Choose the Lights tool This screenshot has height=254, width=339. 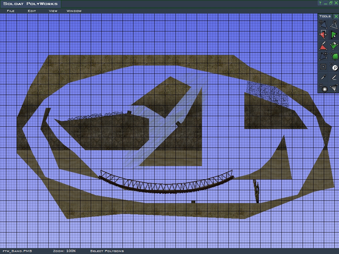coord(323,88)
